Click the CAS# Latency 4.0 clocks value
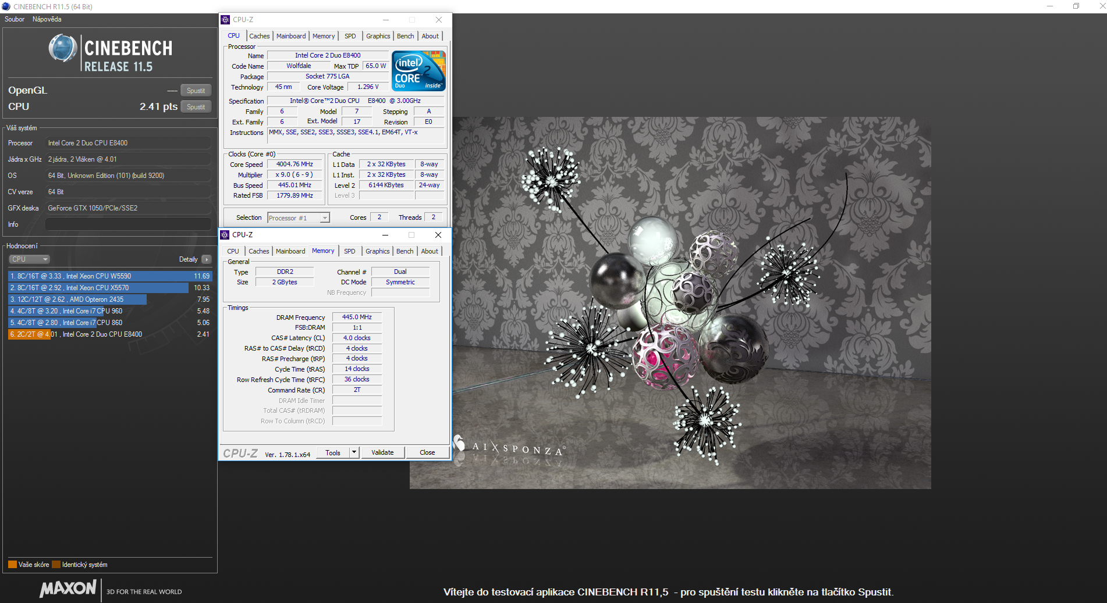 coord(357,338)
